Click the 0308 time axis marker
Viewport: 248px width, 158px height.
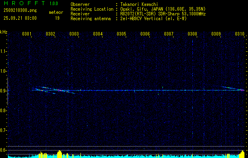[192, 34]
